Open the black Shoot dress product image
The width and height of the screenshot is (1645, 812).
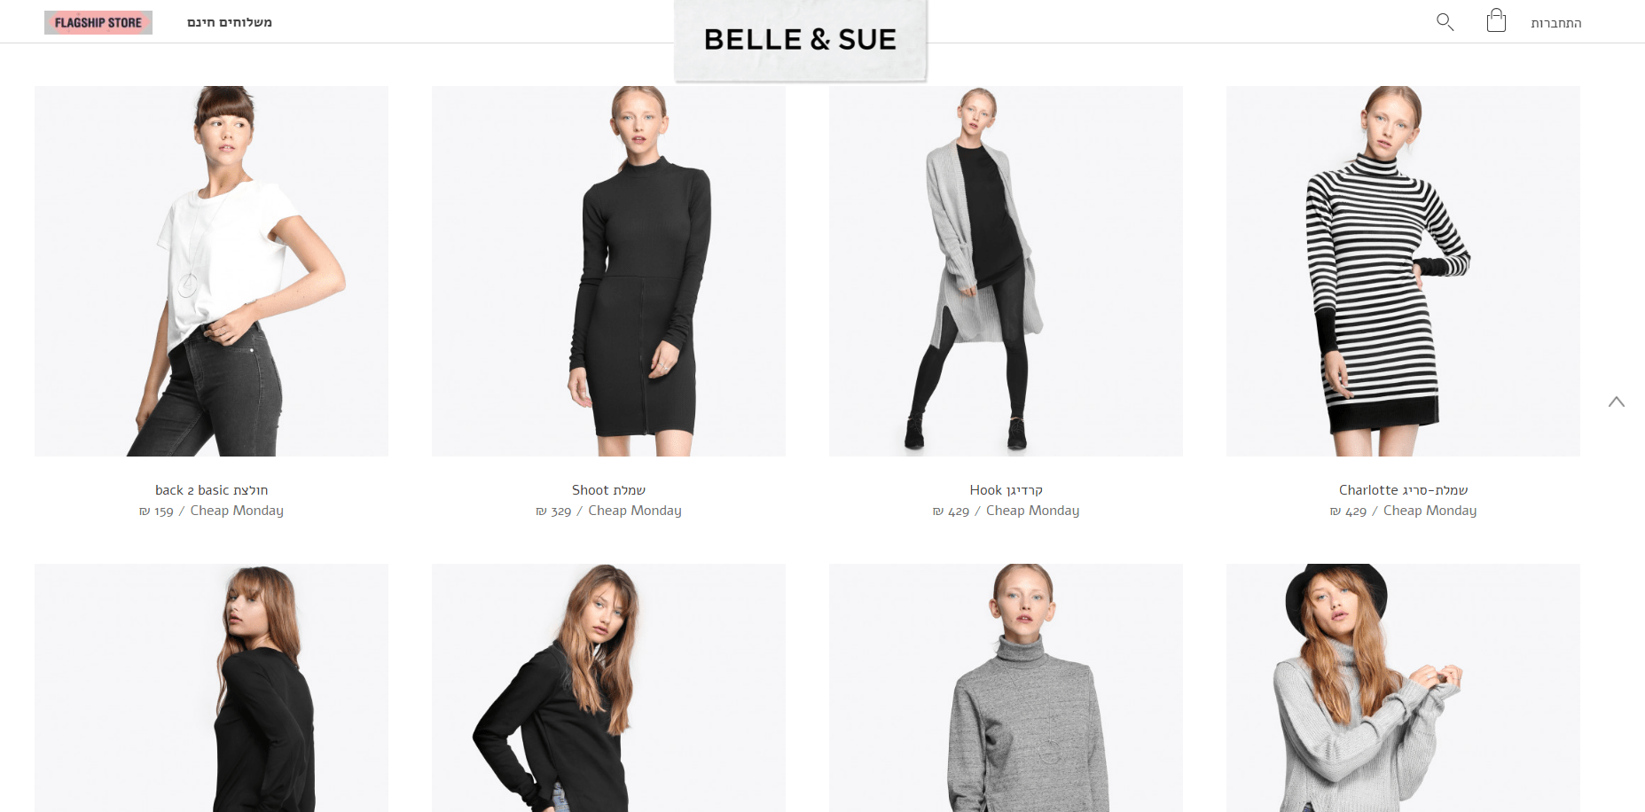608,271
